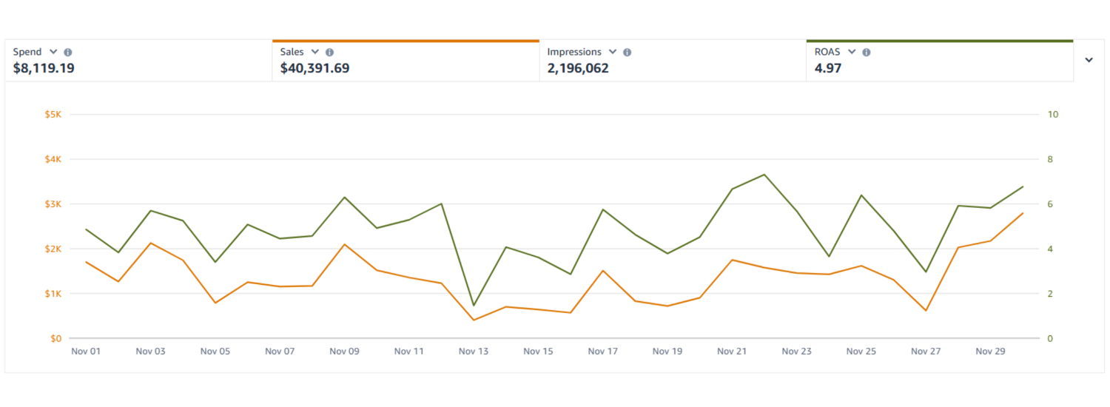Click the $5K label on the left axis
This screenshot has height=407, width=1110.
tap(53, 115)
